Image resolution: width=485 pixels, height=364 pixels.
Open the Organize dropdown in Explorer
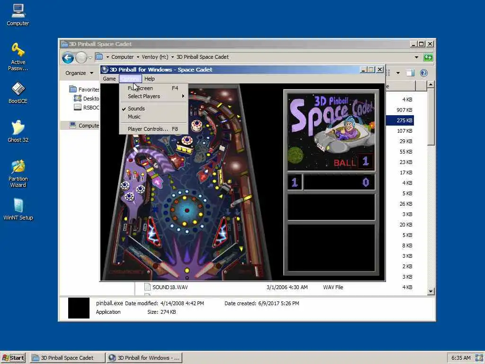pyautogui.click(x=79, y=73)
